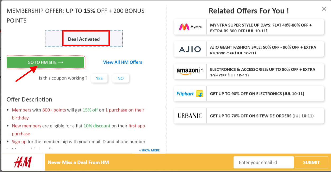
Task: Click the SUBMIT button for email deals
Action: 311,162
